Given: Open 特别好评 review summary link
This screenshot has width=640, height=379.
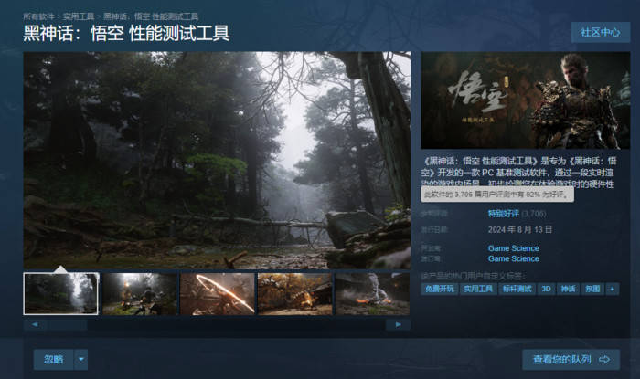Looking at the screenshot, I should tap(503, 213).
